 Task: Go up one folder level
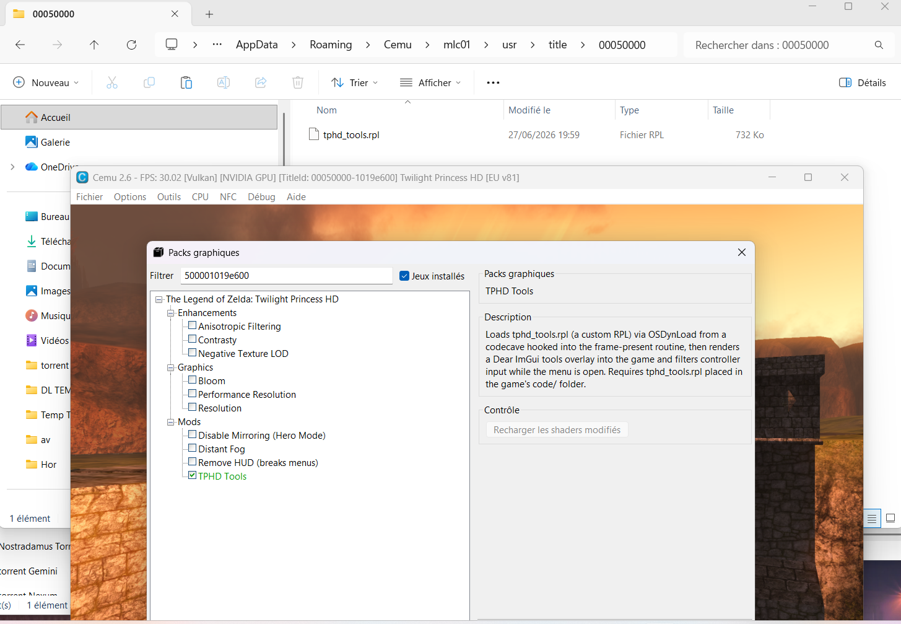[x=94, y=45]
